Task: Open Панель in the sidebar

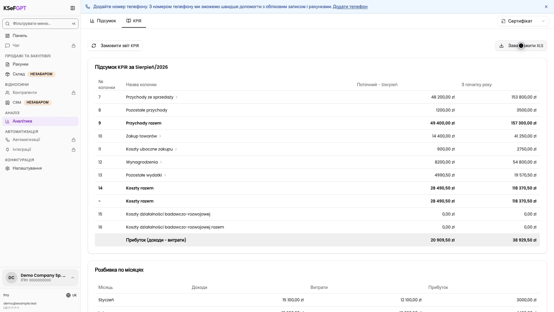Action: 40,36
